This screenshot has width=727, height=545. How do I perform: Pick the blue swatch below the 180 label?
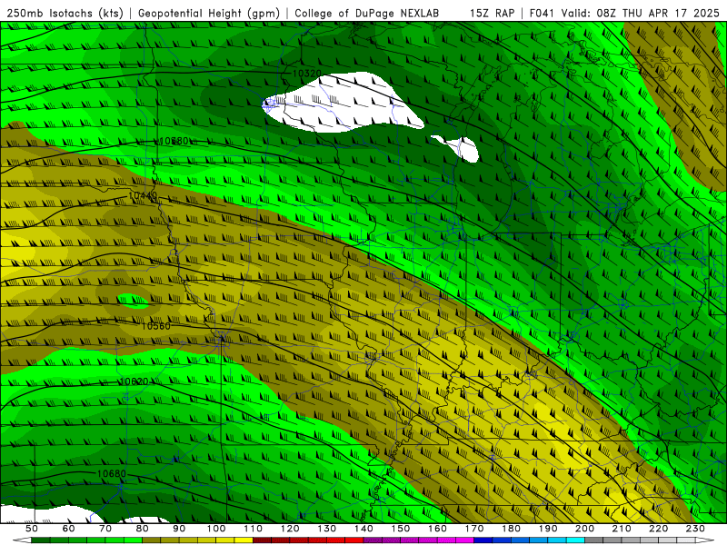coord(520,540)
